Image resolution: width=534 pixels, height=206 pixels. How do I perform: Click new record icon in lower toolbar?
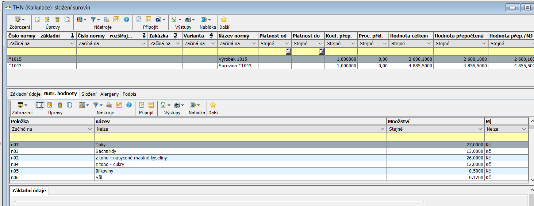point(40,105)
